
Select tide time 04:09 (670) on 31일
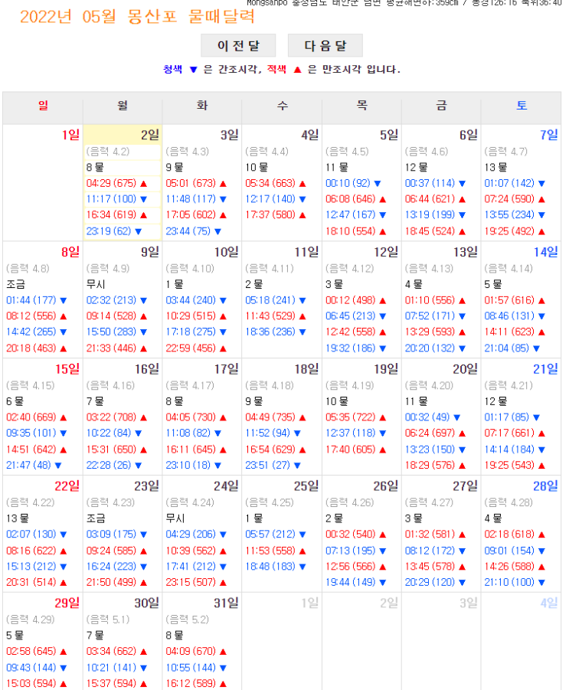191,651
